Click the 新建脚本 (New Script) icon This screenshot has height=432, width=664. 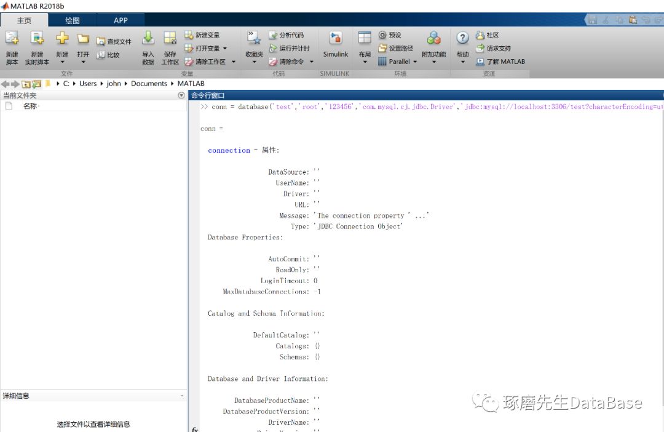(x=12, y=38)
